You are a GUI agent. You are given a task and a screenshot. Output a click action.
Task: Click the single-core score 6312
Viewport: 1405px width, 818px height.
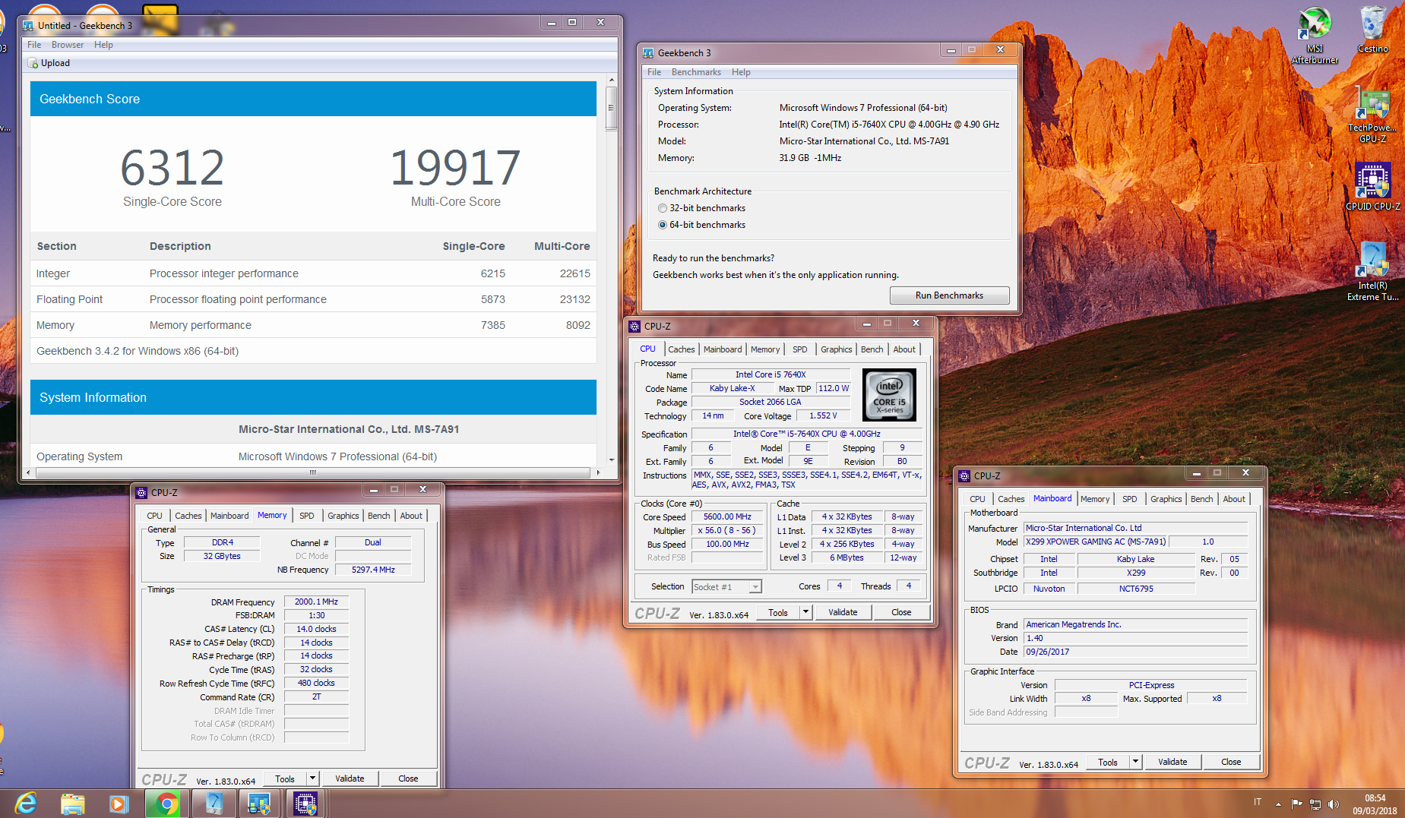[x=172, y=167]
